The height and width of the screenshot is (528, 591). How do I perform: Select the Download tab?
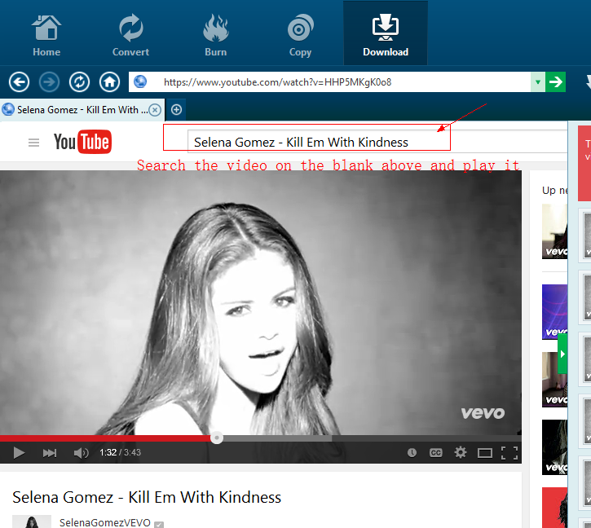click(386, 34)
